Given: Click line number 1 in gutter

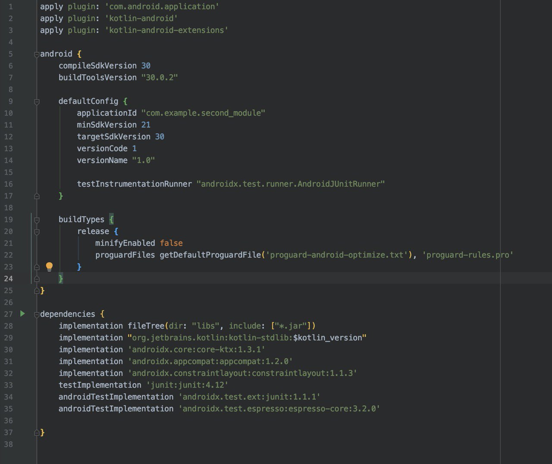Looking at the screenshot, I should (11, 7).
